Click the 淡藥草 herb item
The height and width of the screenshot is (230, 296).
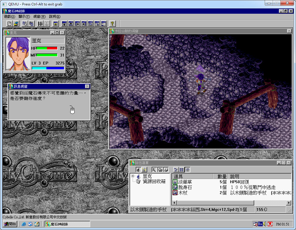click(x=185, y=182)
